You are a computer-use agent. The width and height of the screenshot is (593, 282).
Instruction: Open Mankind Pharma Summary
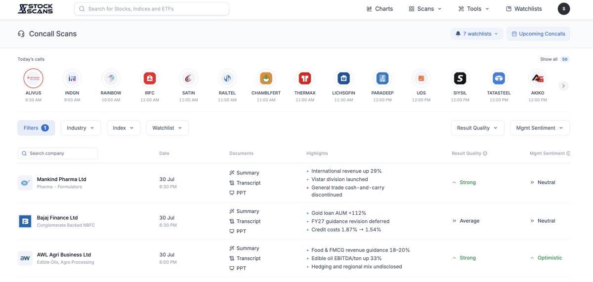click(x=244, y=173)
